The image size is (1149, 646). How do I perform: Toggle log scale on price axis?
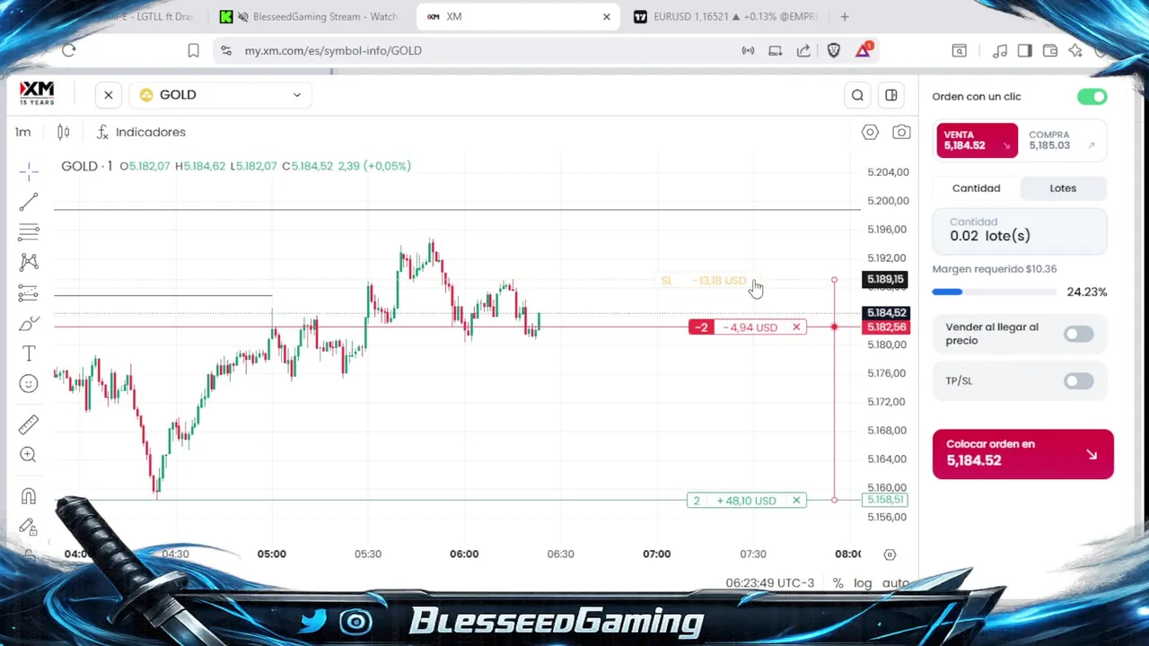pos(863,583)
